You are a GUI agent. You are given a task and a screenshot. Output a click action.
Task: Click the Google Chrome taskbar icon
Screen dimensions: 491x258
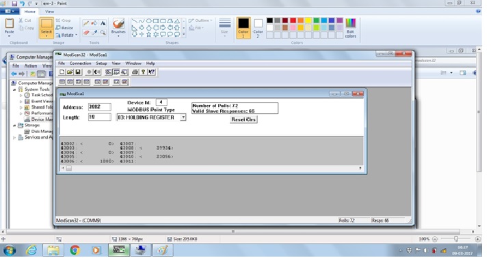click(75, 250)
